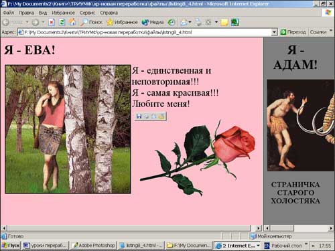Screen dimensions: 335x251
Task: Go to the Home page
Action: coord(72,22)
